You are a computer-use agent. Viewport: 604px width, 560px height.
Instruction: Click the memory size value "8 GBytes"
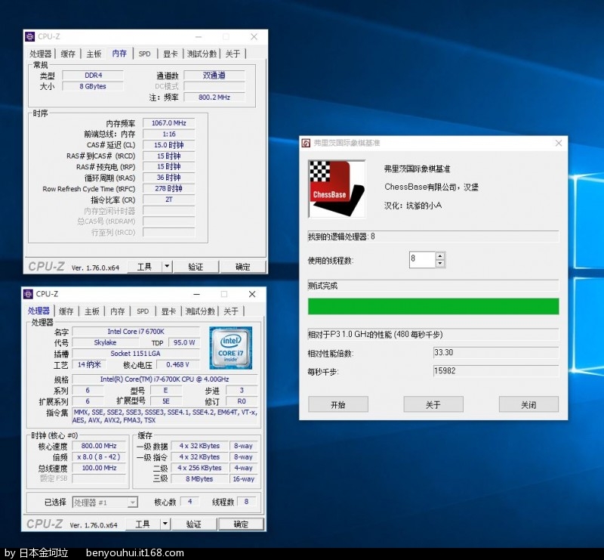pyautogui.click(x=93, y=86)
